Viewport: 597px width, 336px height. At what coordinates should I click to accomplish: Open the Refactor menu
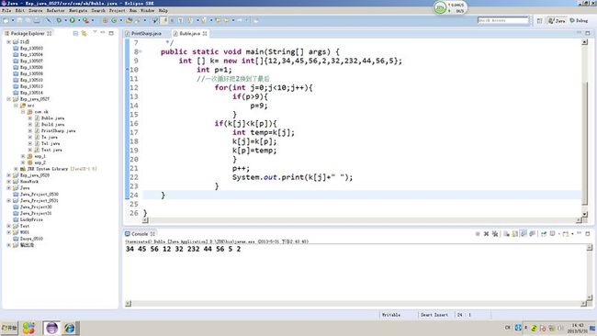tap(56, 11)
